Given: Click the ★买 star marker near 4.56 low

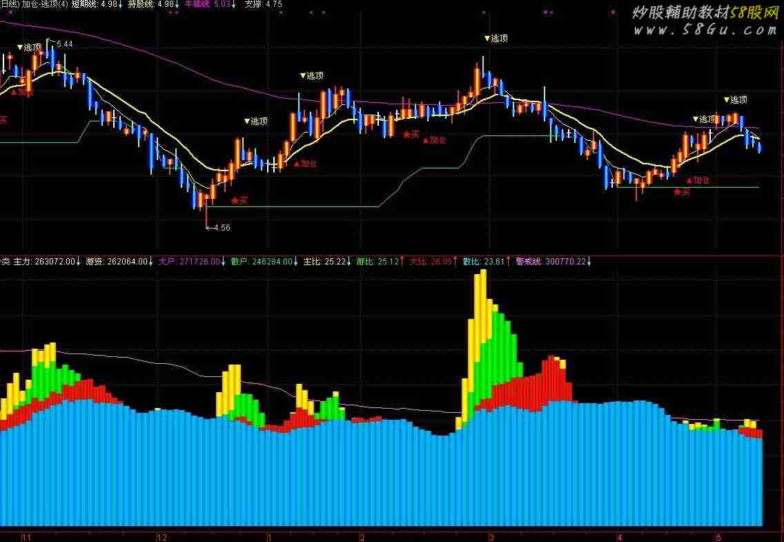Looking at the screenshot, I should [x=239, y=201].
